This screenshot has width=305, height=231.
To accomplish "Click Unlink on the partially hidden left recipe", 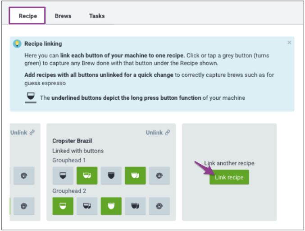I will pos(23,133).
